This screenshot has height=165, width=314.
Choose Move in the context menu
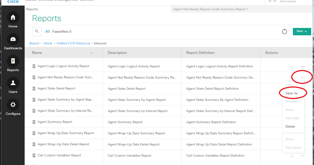click(x=289, y=110)
